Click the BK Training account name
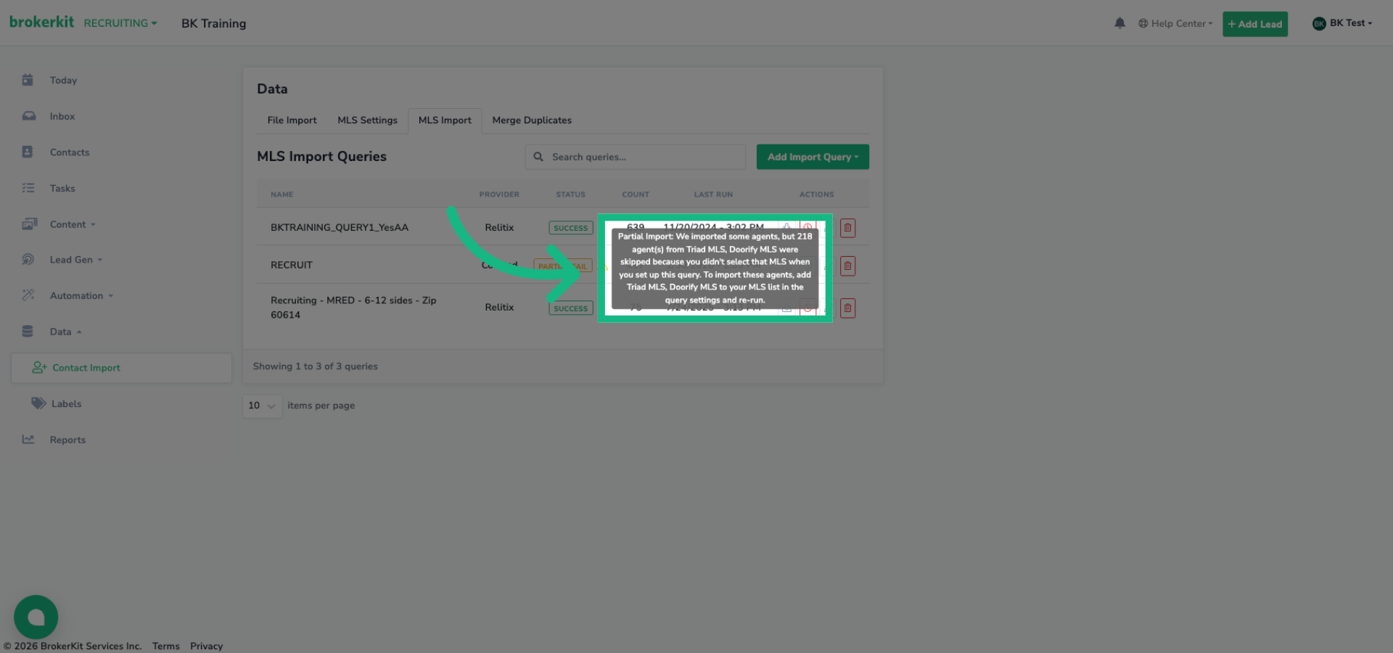The height and width of the screenshot is (653, 1393). 213,23
